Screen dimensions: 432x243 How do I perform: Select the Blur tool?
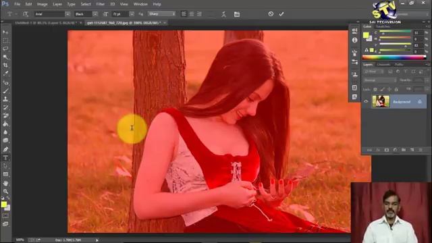tap(5, 132)
